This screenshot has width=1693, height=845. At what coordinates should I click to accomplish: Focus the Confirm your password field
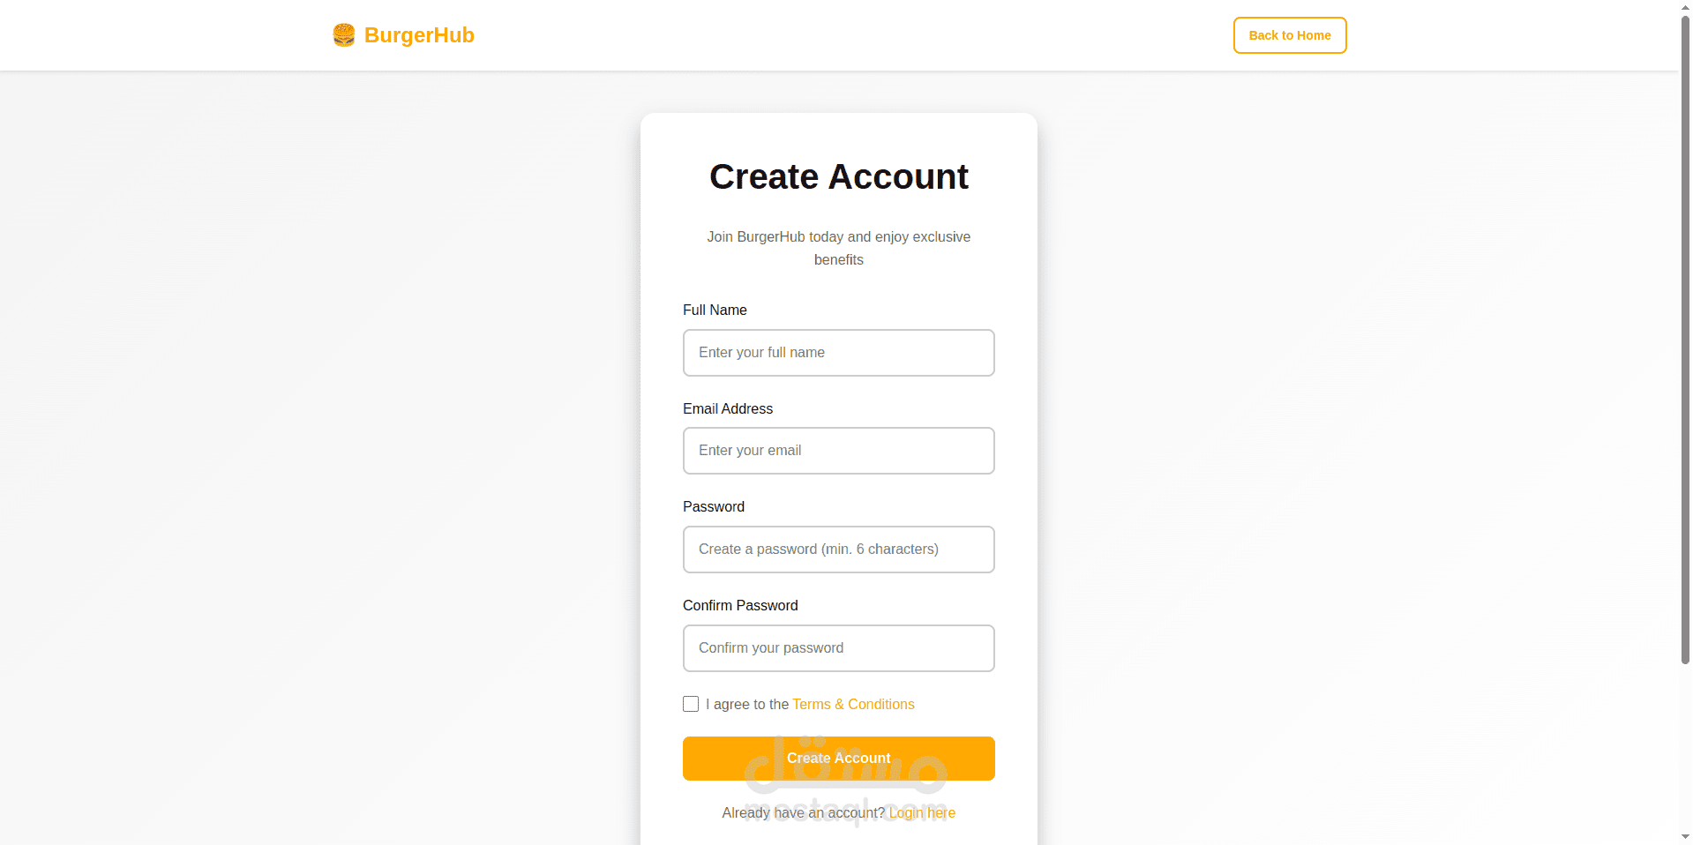pos(838,648)
